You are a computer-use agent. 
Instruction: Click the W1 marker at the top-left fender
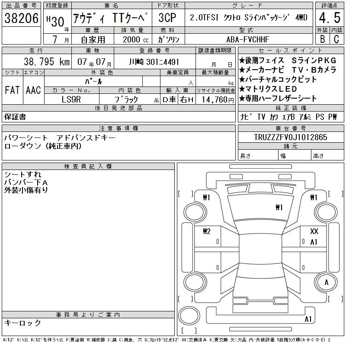[x=206, y=198]
